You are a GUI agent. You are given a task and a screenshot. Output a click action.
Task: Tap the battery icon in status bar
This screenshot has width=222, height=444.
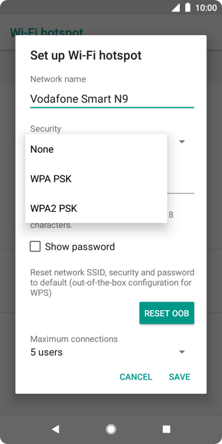click(x=187, y=8)
